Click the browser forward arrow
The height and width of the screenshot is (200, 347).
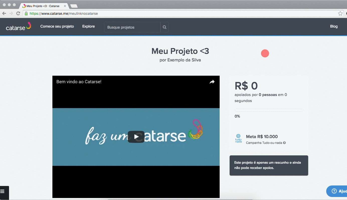[x=11, y=14]
